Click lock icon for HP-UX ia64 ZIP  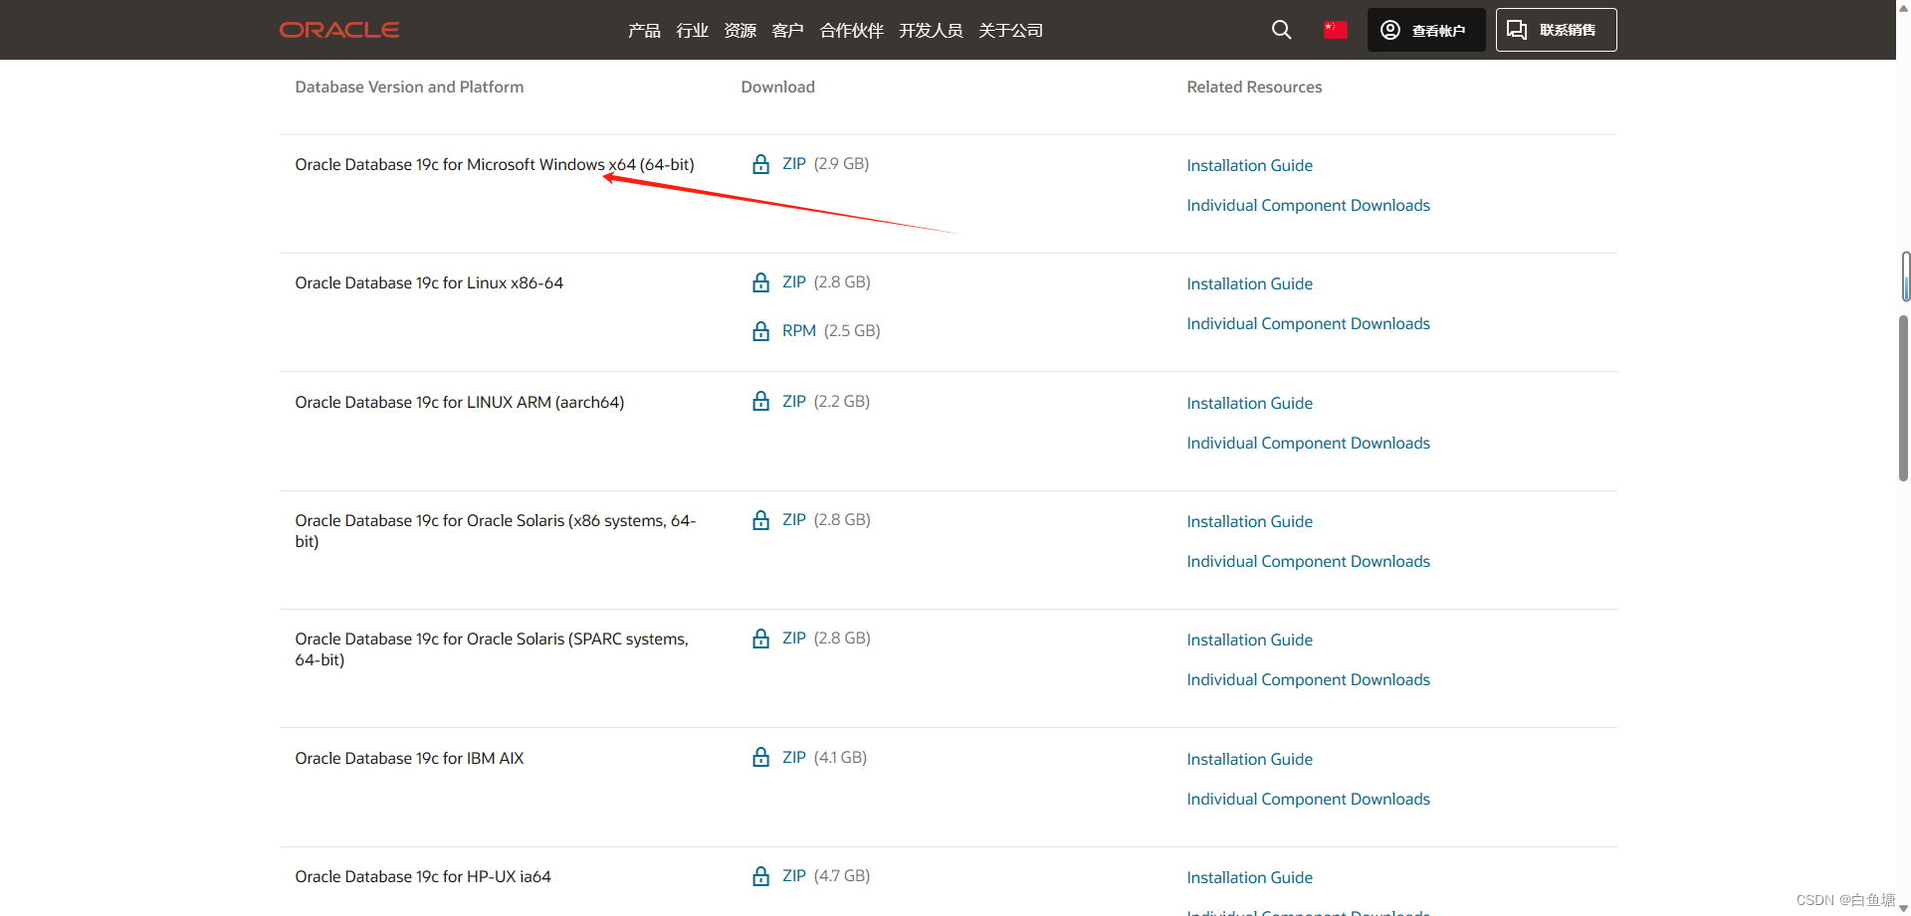pos(760,876)
